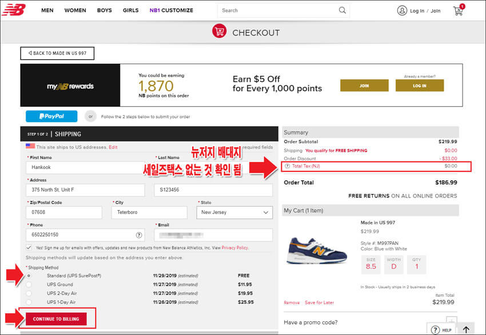This screenshot has height=335, width=486.
Task: Click the Width D box
Action: pos(393,264)
